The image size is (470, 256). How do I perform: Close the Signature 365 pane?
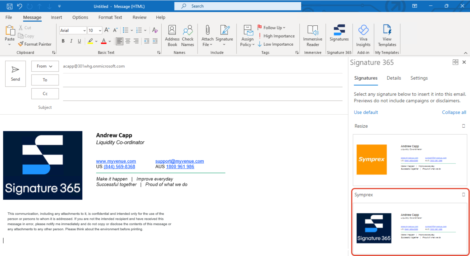464,62
